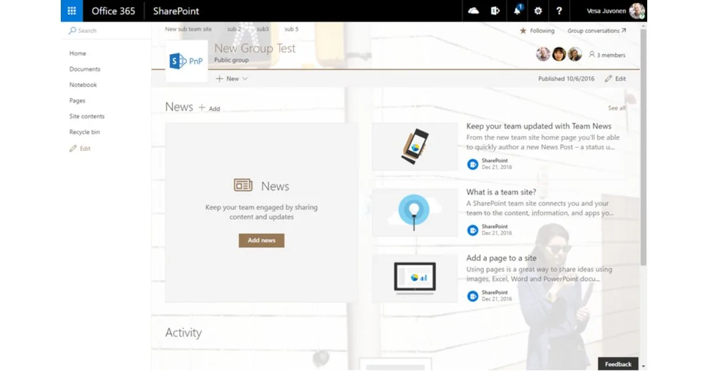The width and height of the screenshot is (708, 371).
Task: Click SharePoint author icon under Add a page
Action: tap(473, 296)
